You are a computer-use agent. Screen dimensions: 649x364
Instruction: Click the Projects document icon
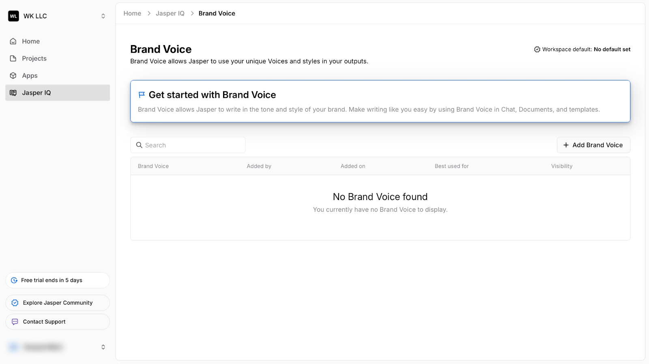(x=13, y=58)
